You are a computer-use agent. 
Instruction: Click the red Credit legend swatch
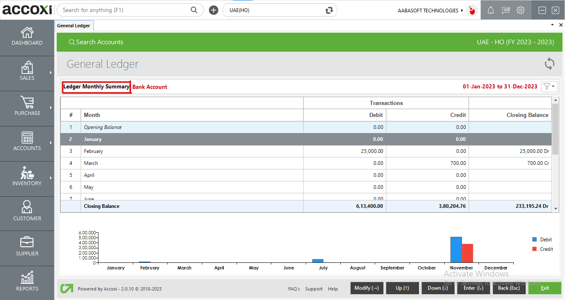[x=534, y=249]
